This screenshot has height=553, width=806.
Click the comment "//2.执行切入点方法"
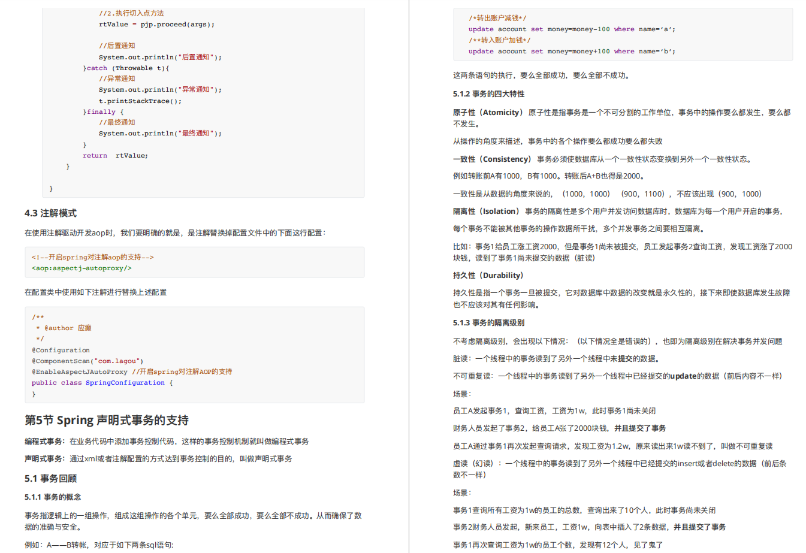coord(131,13)
